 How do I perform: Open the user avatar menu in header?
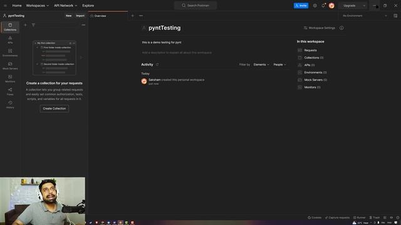click(331, 6)
